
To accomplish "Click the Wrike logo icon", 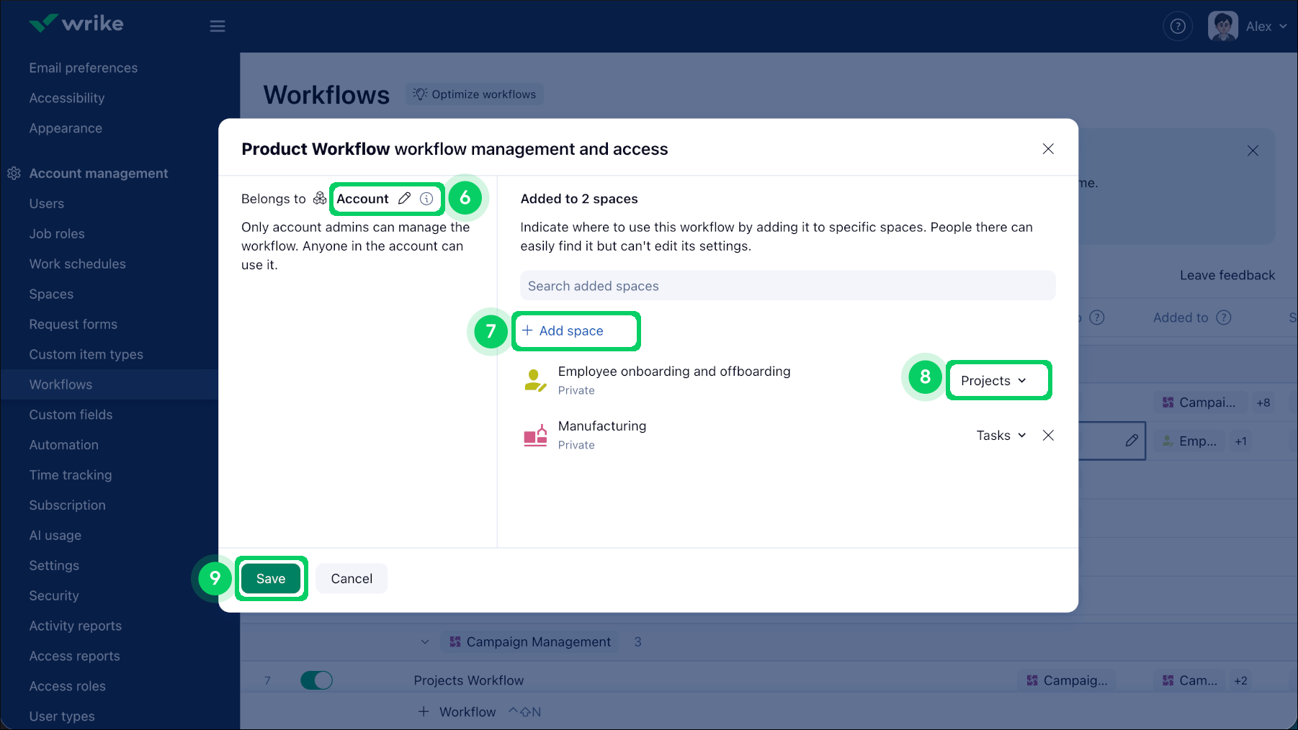I will tap(42, 23).
